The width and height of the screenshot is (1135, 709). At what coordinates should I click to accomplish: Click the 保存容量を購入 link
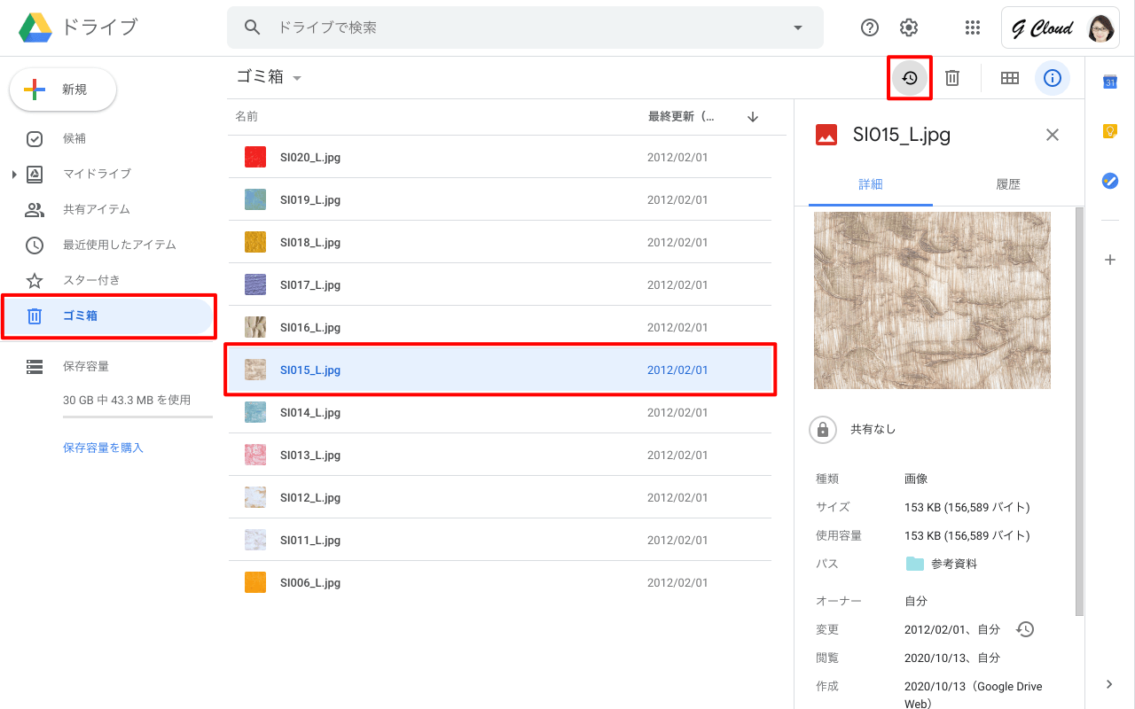(x=103, y=448)
